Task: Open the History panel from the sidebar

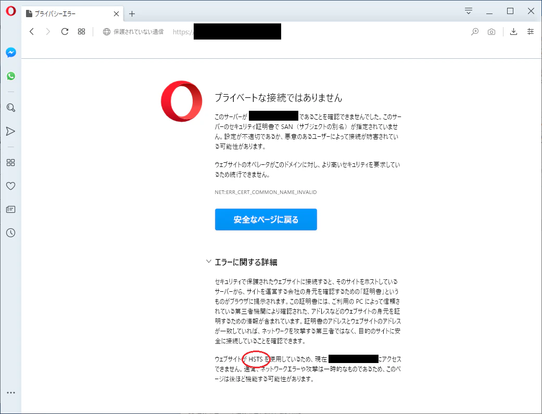Action: [10, 232]
